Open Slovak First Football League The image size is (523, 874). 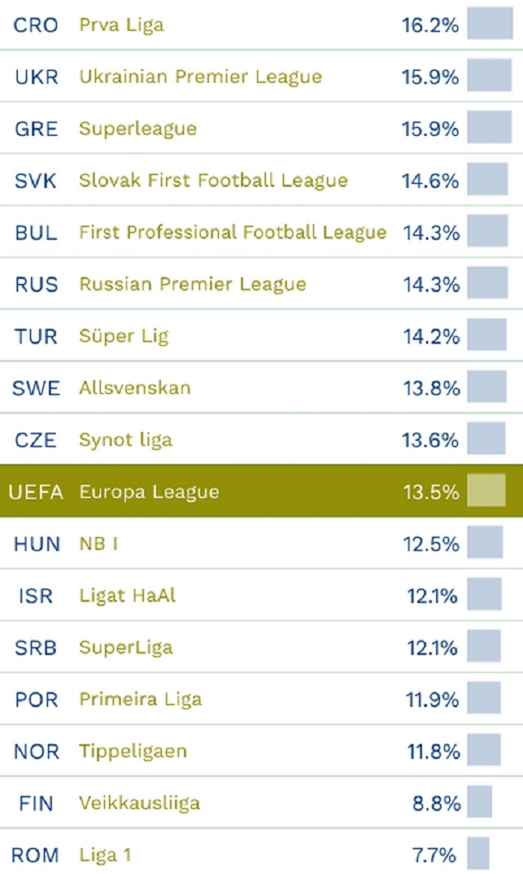coord(213,180)
